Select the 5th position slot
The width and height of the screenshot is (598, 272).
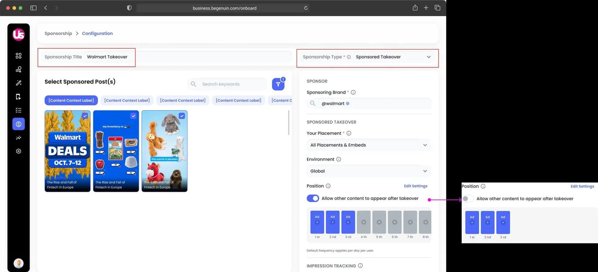click(379, 222)
